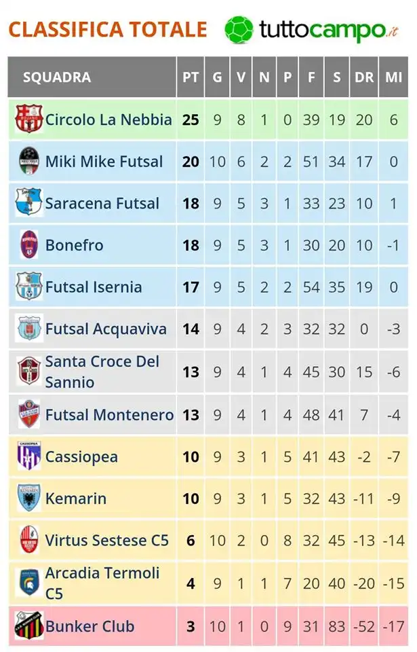Screen dimensions: 417x652
Task: Select the PT column header
Action: coord(191,77)
